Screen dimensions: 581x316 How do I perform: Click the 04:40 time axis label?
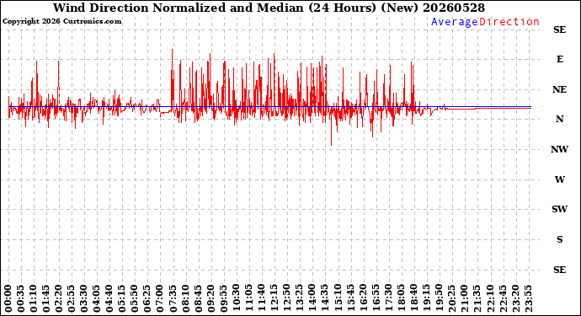click(110, 298)
